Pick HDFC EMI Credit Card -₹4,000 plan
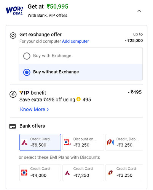 pos(40,173)
